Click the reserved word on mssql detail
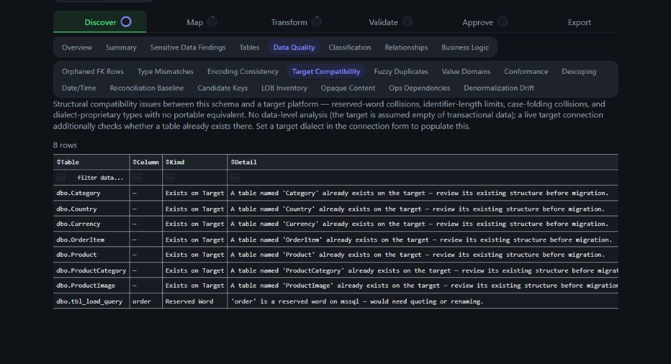The image size is (671, 364). [x=423, y=301]
